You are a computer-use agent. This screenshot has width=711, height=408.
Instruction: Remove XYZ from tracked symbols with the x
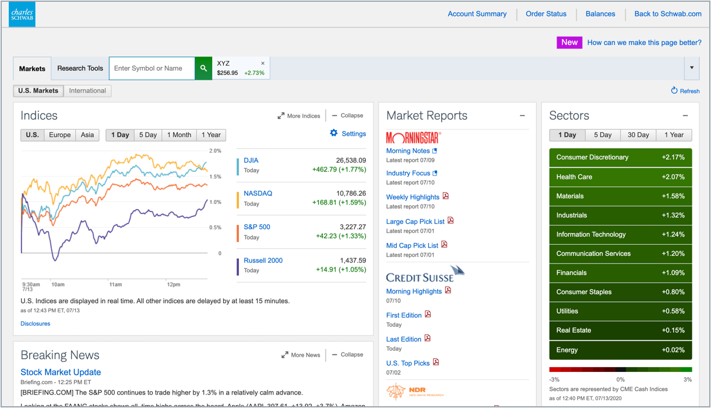point(262,63)
